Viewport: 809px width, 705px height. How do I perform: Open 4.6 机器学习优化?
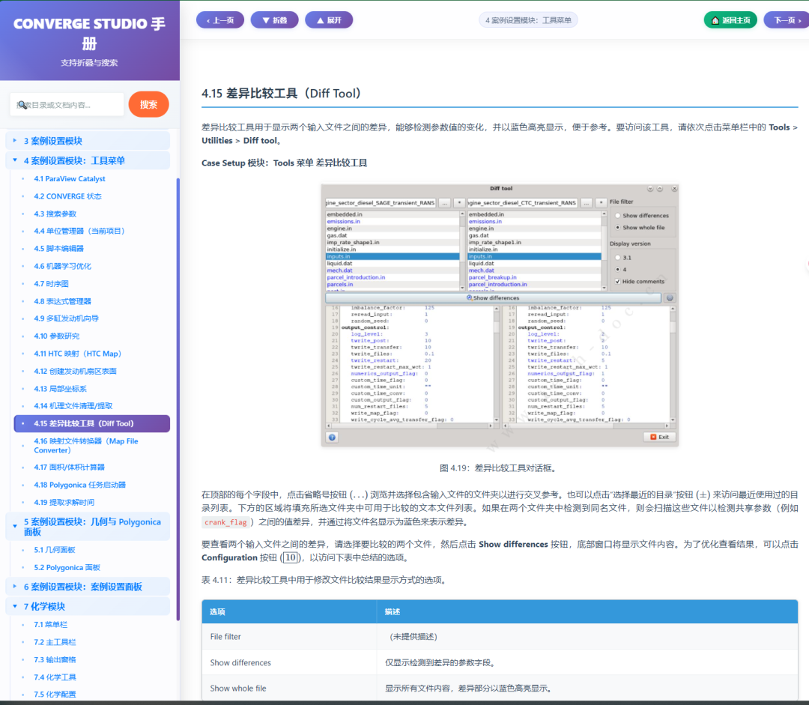click(x=62, y=266)
